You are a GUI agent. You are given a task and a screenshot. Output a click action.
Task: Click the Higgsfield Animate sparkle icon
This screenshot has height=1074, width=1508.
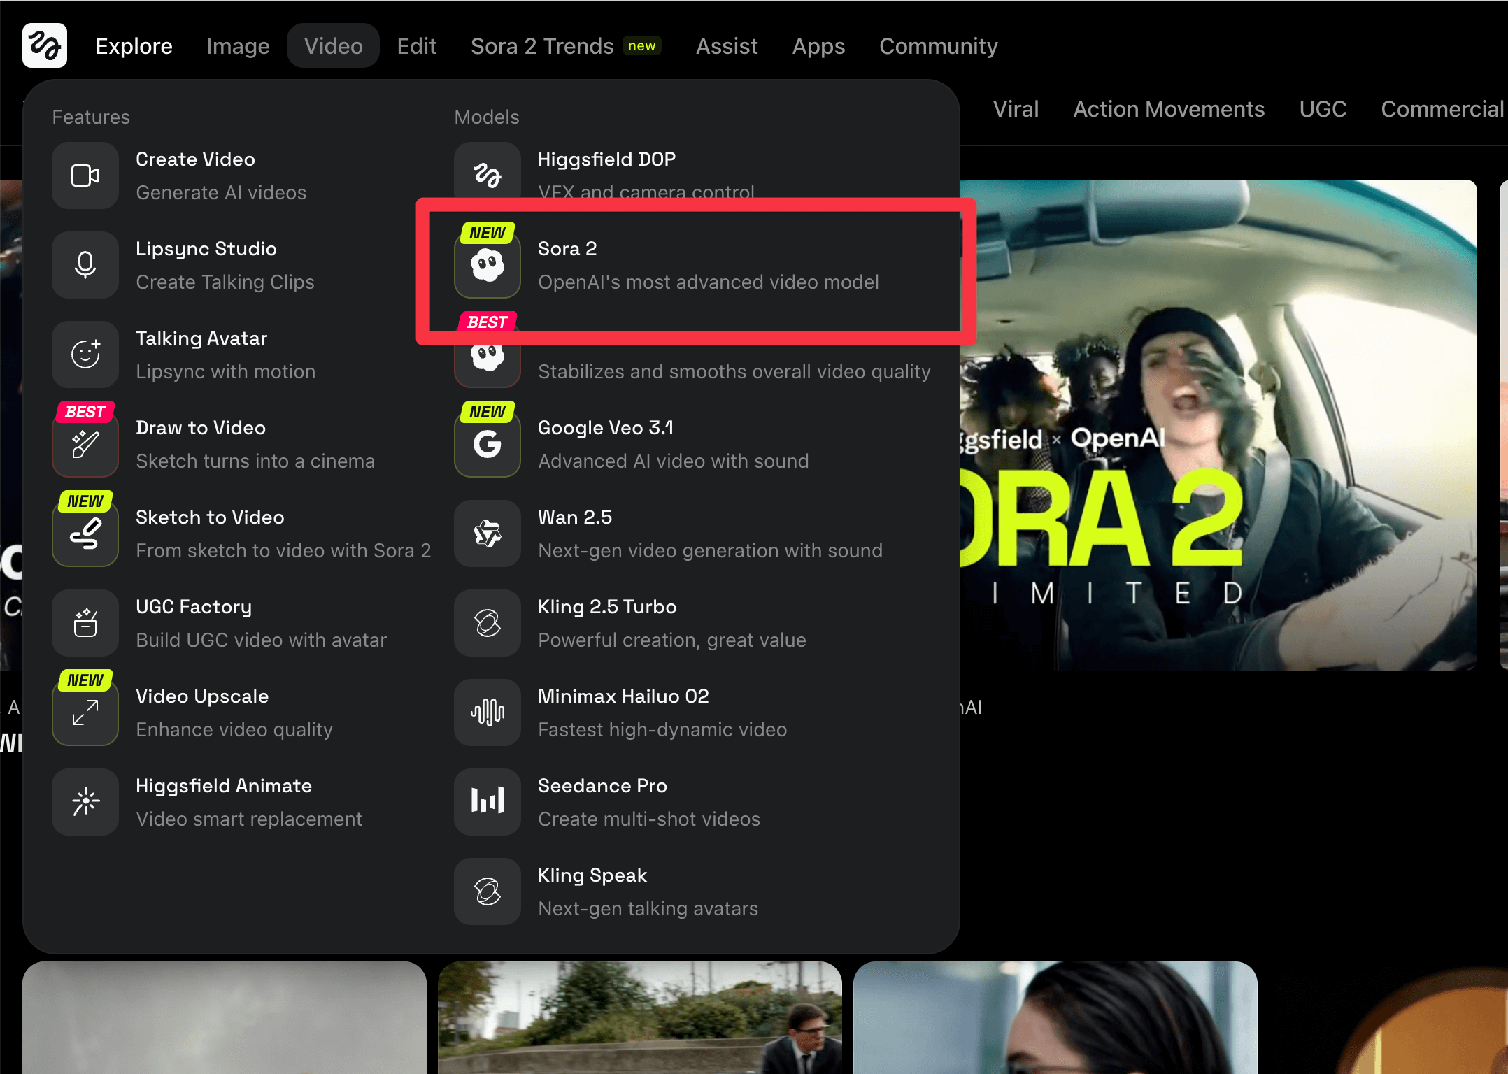(85, 802)
